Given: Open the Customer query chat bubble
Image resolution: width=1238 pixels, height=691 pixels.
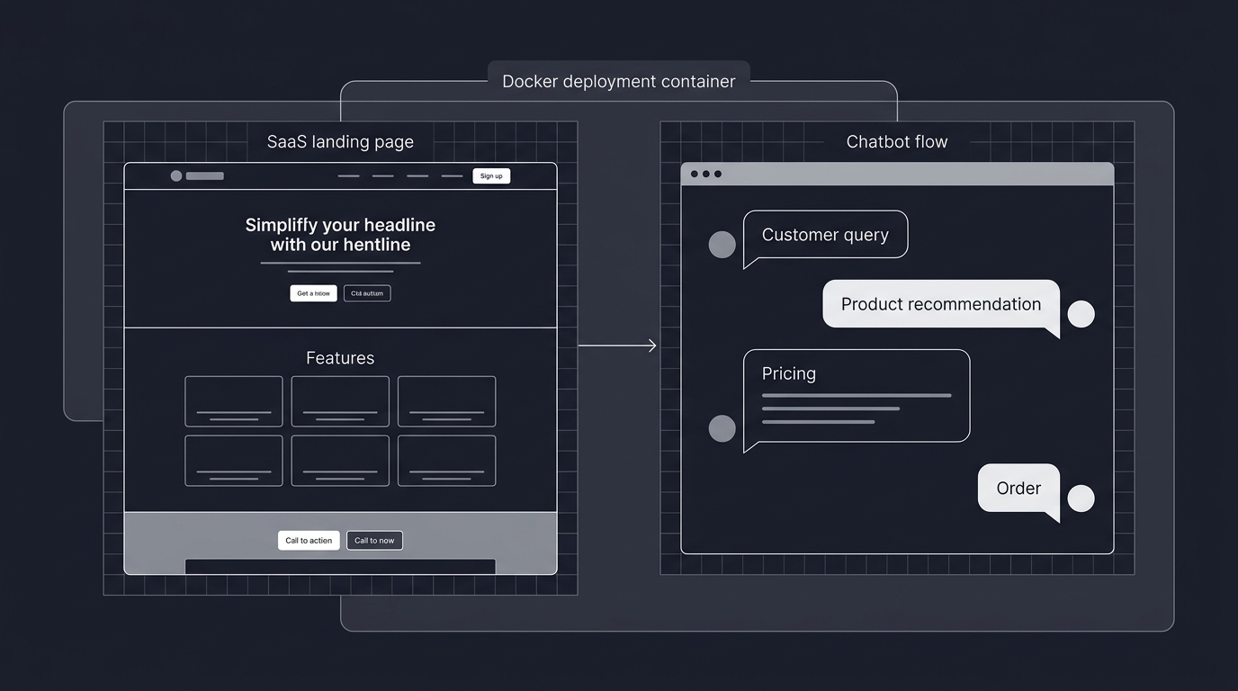Looking at the screenshot, I should click(x=825, y=234).
